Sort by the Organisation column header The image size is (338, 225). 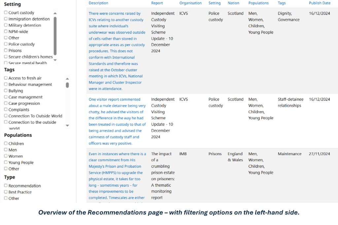(190, 3)
